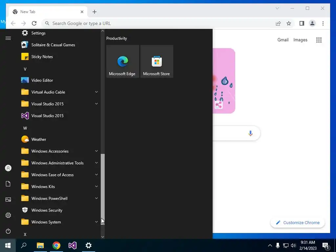336x252 pixels.
Task: Click Chrome back navigation arrow
Action: [x=13, y=23]
